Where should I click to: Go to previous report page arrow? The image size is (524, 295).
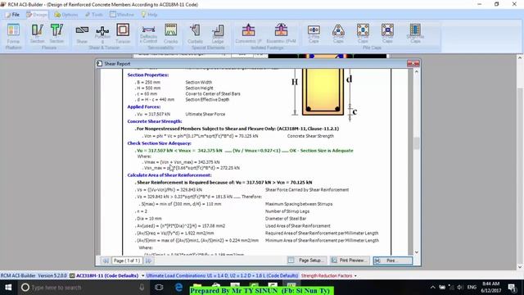(106, 261)
